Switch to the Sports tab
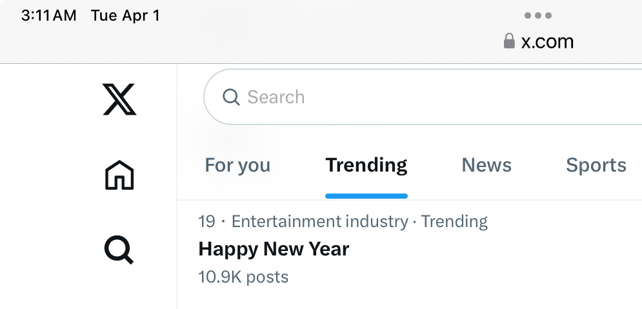 (596, 165)
